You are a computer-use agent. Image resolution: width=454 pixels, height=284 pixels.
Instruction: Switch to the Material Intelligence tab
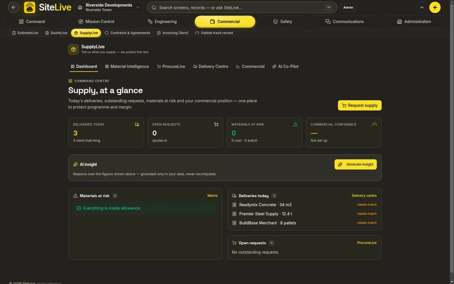coord(127,66)
